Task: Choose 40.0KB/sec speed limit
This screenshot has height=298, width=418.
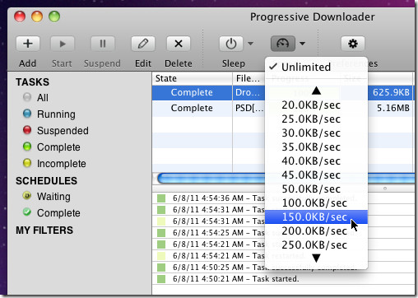Action: (x=316, y=161)
